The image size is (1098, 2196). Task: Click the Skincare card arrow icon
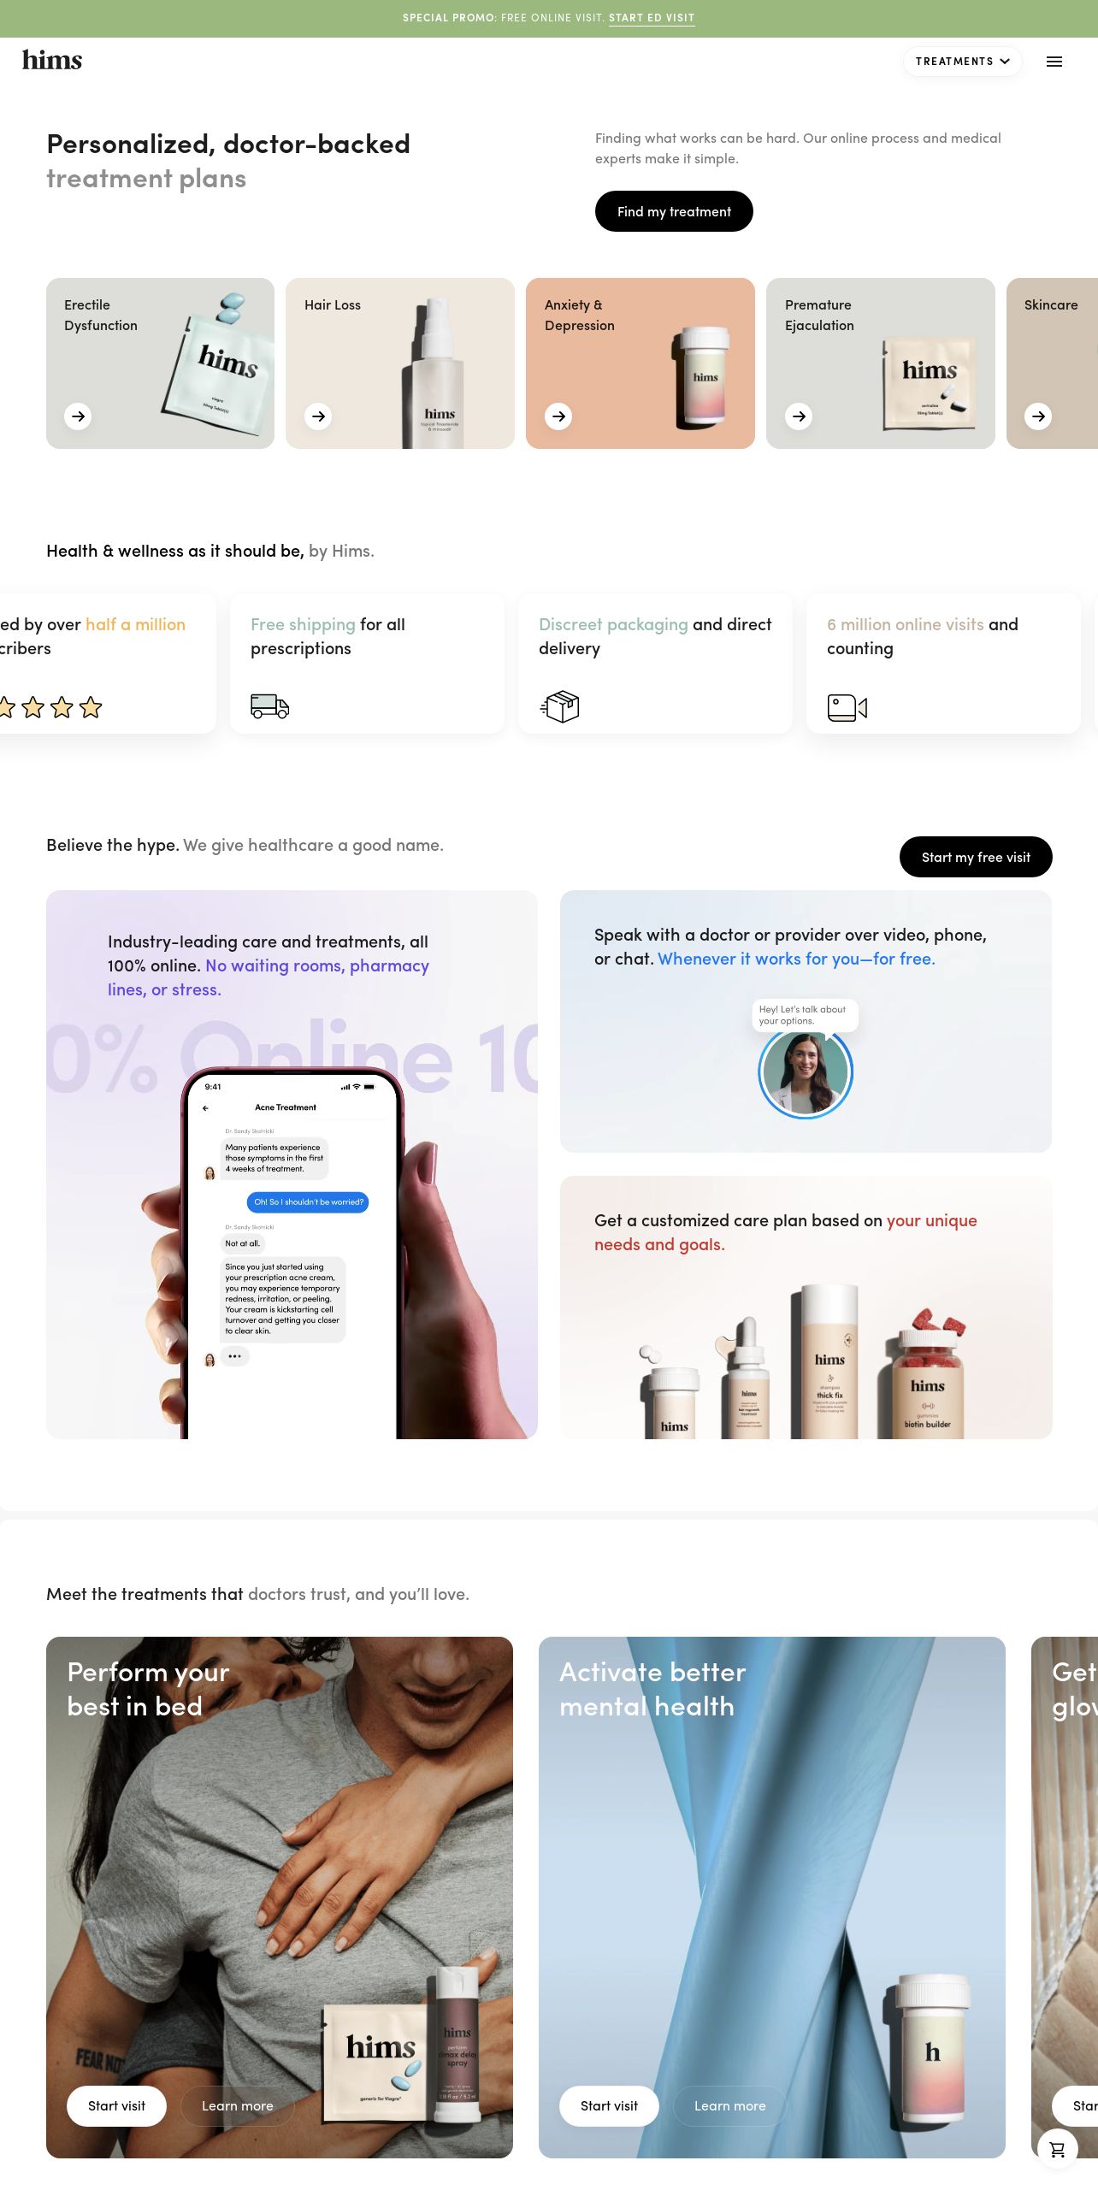(x=1038, y=416)
